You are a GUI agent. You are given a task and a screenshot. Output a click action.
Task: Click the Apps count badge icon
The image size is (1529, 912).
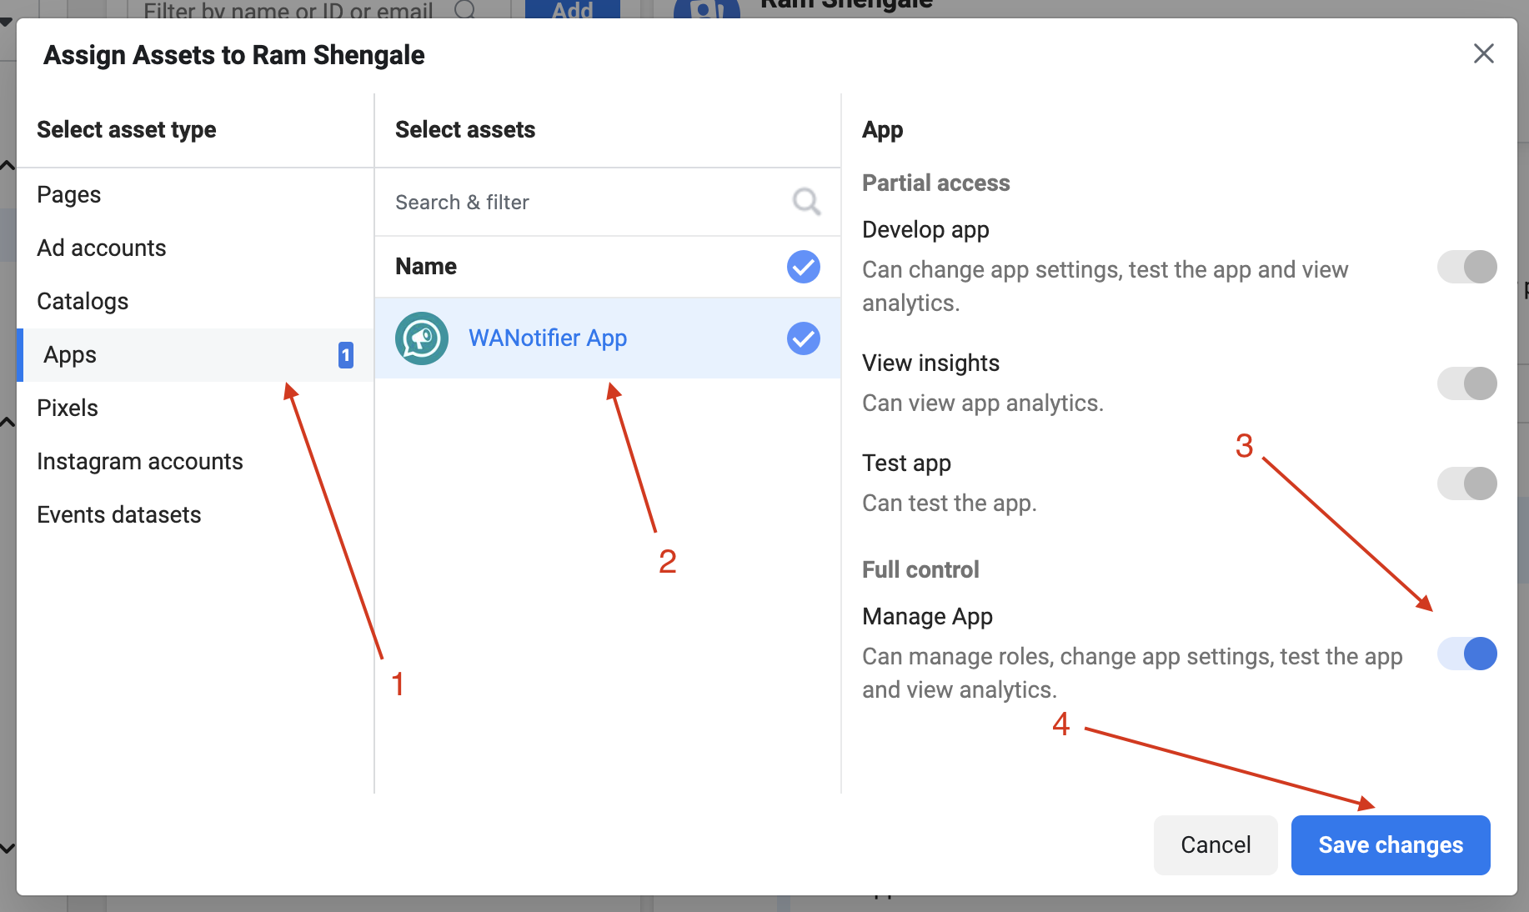(x=345, y=355)
